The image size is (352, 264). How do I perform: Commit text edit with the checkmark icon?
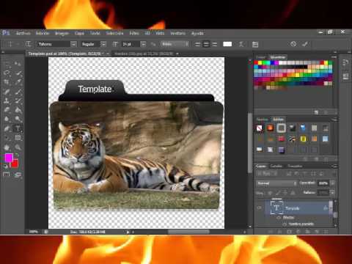pyautogui.click(x=305, y=44)
